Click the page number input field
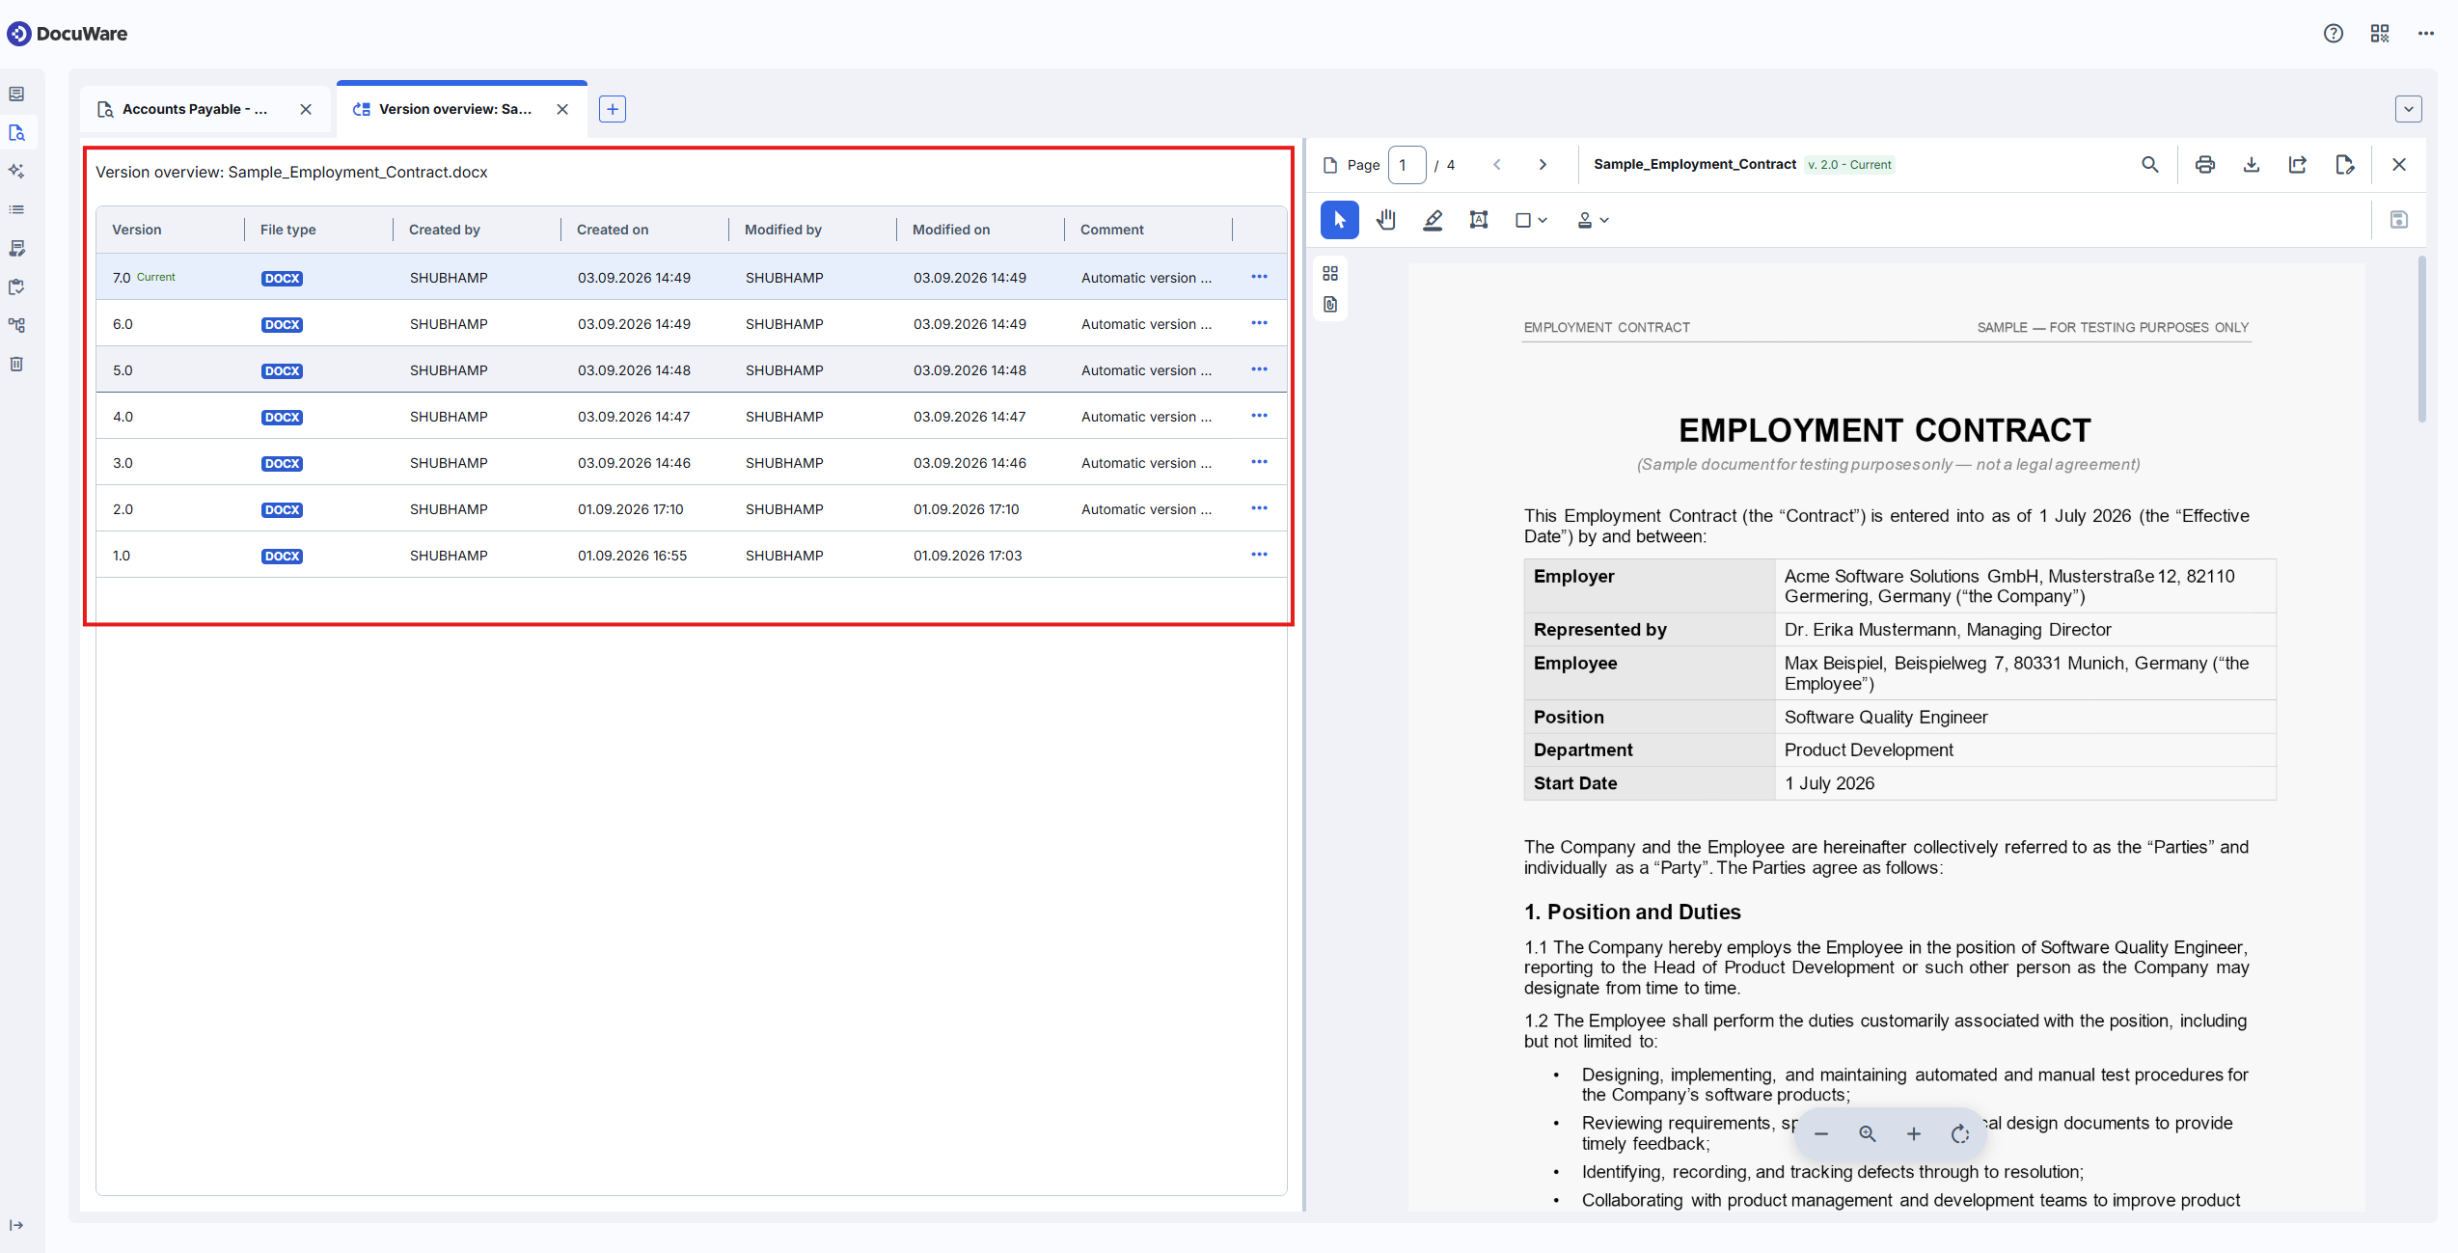The image size is (2458, 1253). [x=1407, y=165]
